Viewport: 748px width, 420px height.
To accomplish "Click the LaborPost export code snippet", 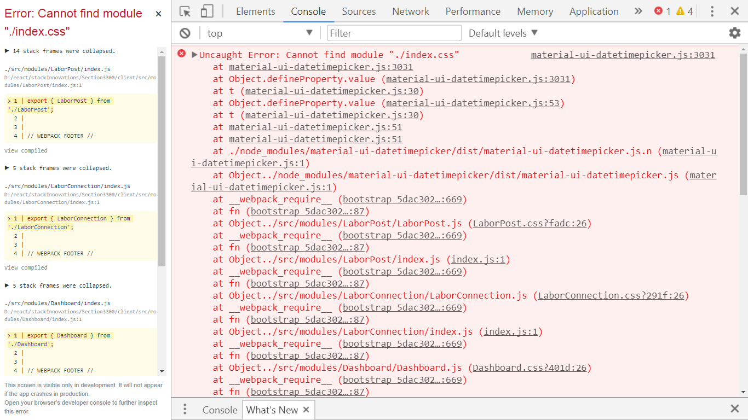I will (x=80, y=118).
